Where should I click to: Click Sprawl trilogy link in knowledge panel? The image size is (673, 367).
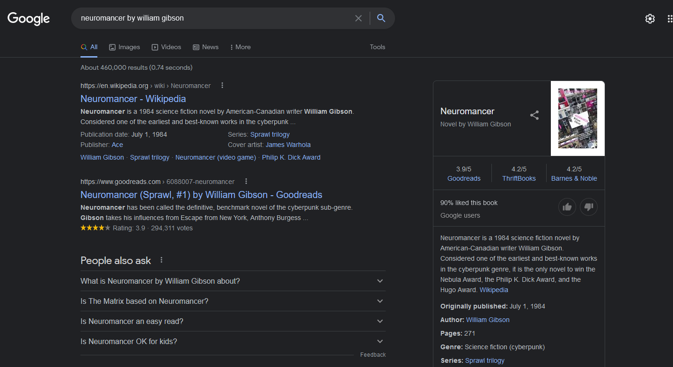(485, 360)
